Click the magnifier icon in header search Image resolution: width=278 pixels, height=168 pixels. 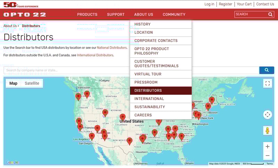[x=270, y=14]
